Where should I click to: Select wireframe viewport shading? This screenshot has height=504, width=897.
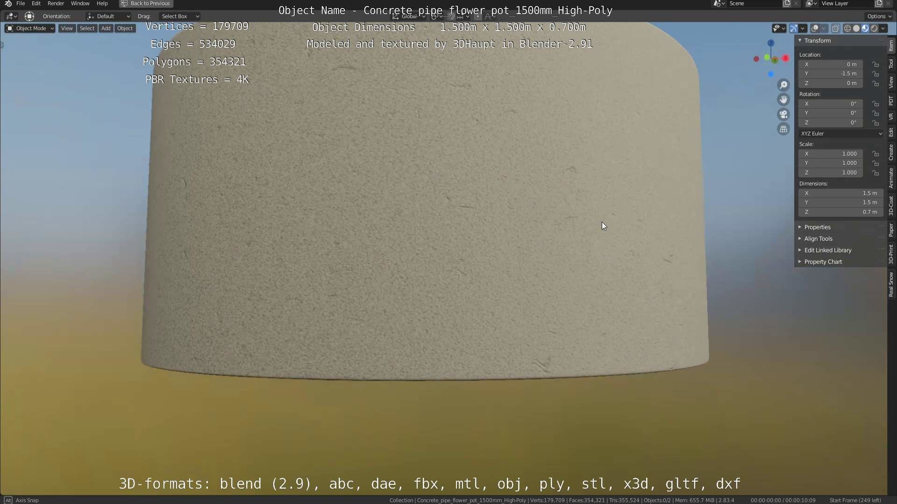point(847,28)
